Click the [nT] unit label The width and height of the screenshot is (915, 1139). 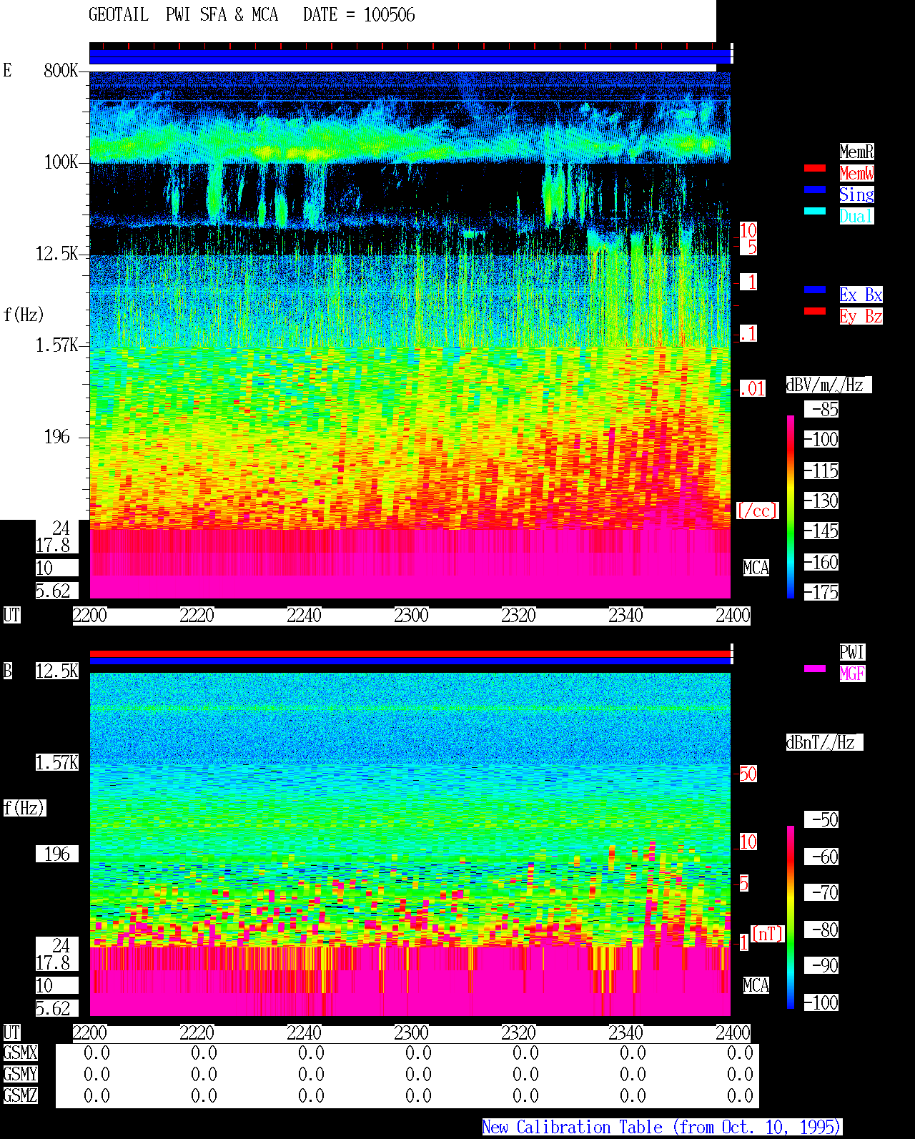[768, 934]
